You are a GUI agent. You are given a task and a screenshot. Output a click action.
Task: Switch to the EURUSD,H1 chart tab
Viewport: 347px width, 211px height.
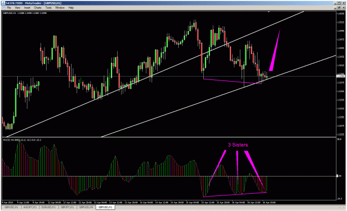tap(49, 207)
